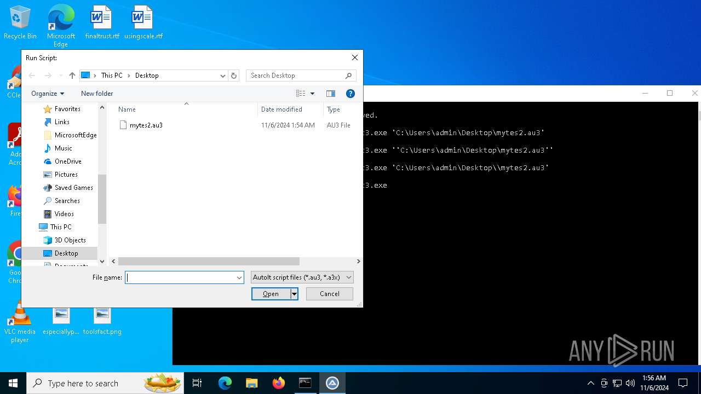Expand the view options dropdown arrow
The width and height of the screenshot is (701, 394).
click(312, 94)
